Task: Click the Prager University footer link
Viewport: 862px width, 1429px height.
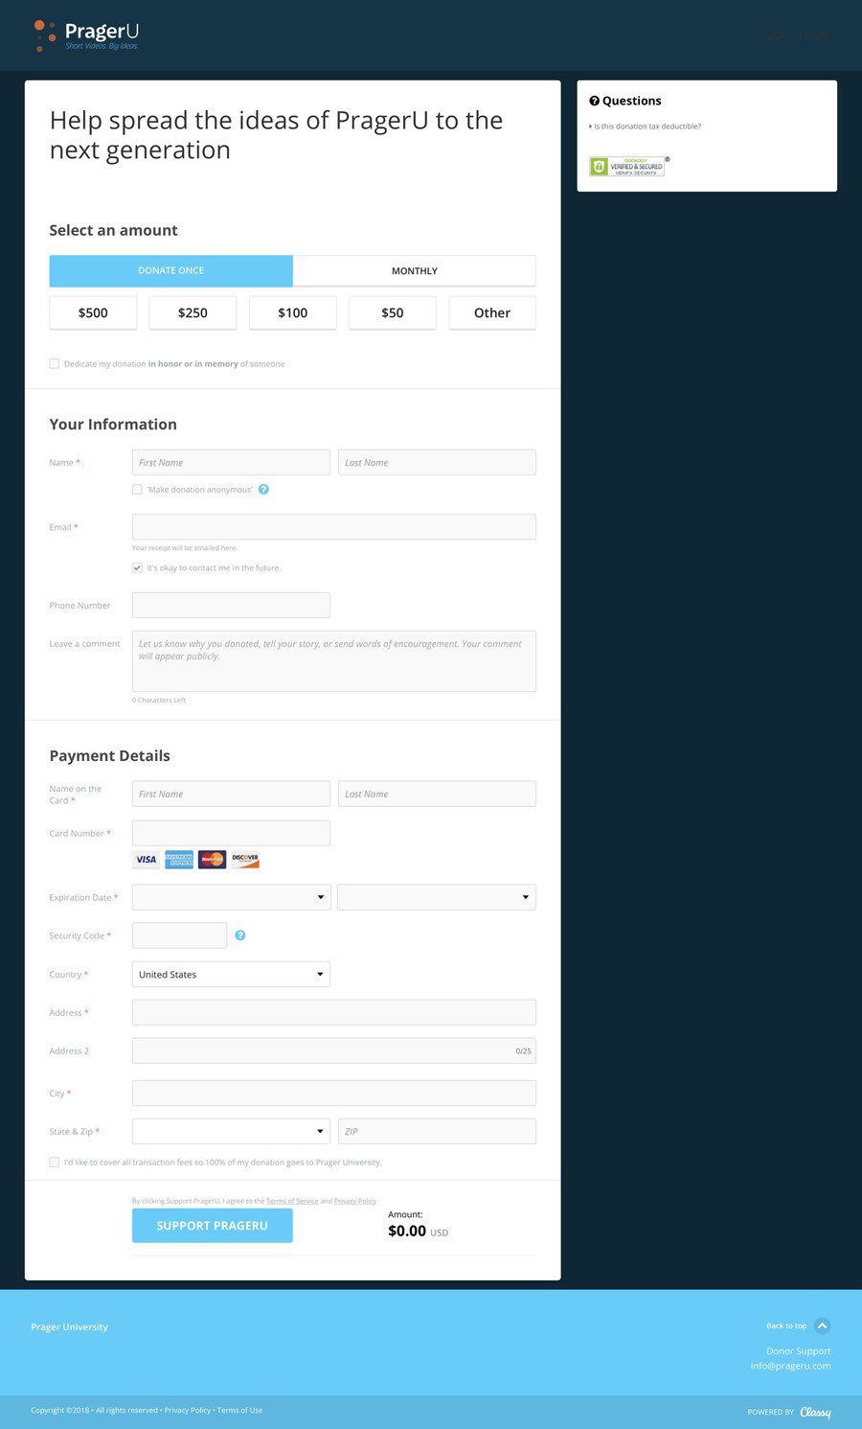Action: [69, 1327]
